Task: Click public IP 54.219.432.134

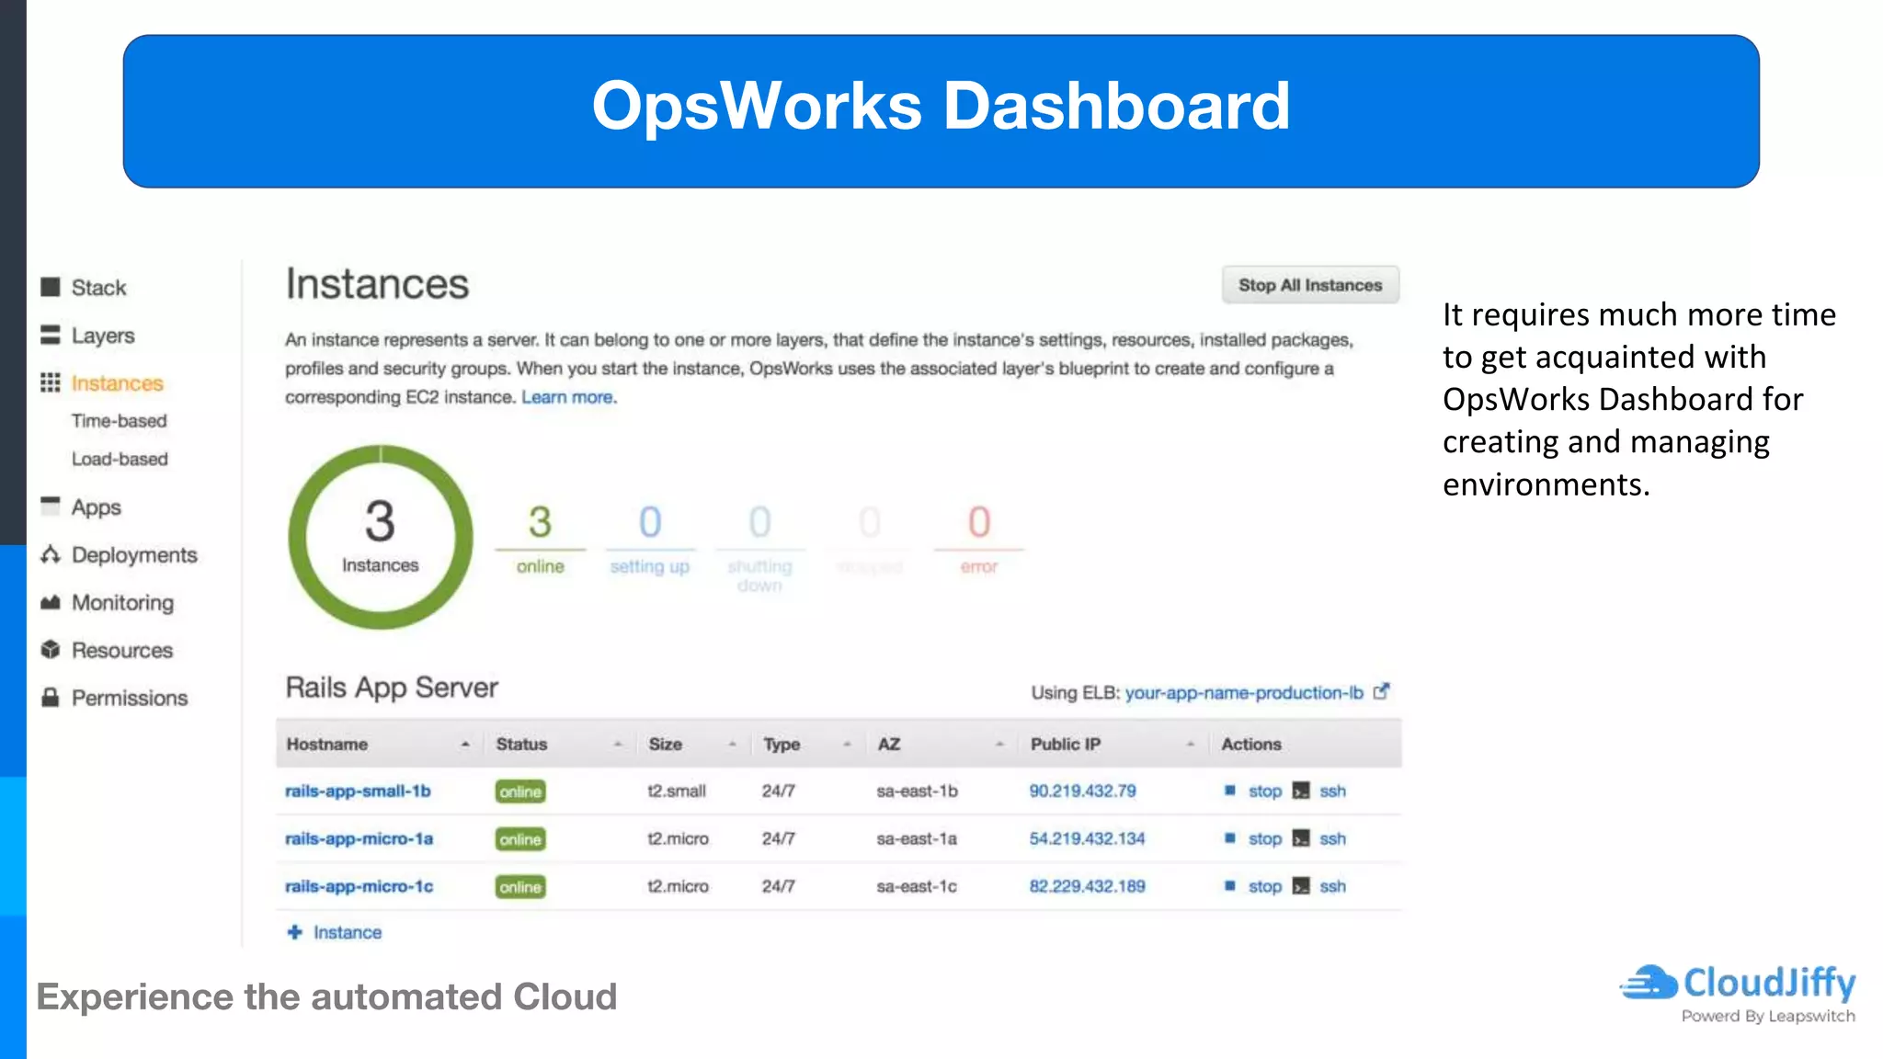Action: point(1087,838)
